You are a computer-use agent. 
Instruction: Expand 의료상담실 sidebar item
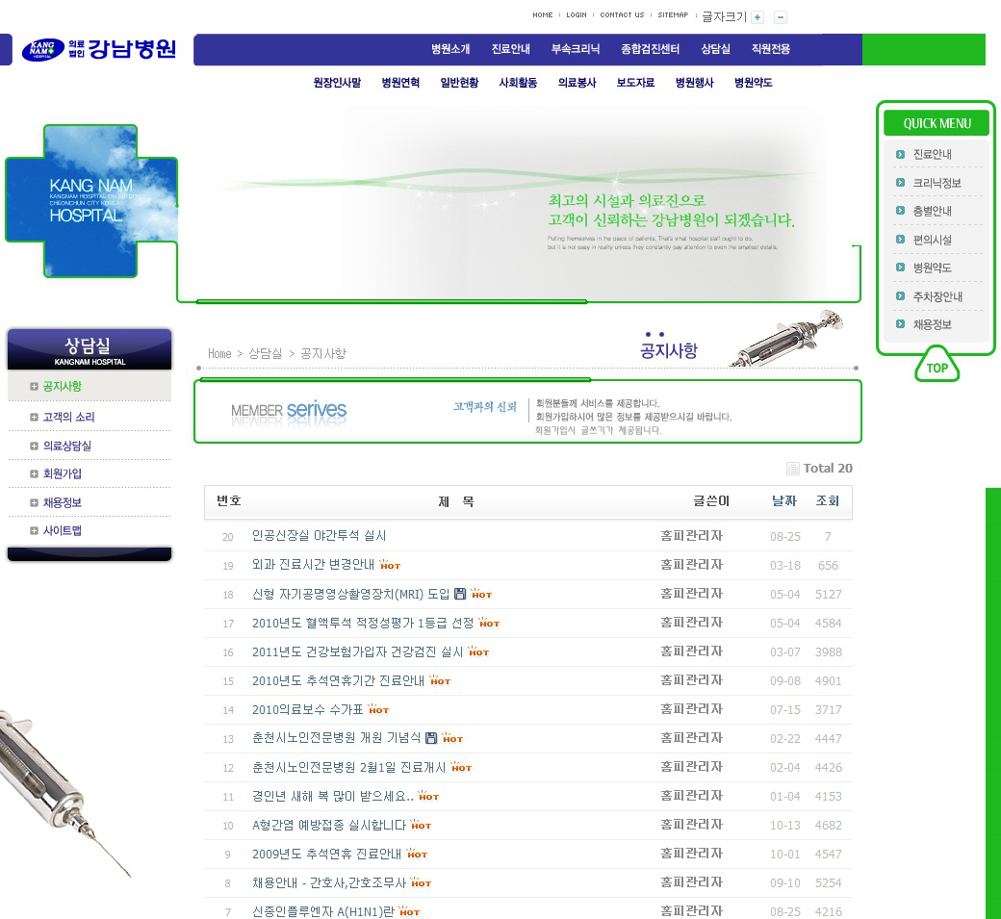(x=35, y=447)
